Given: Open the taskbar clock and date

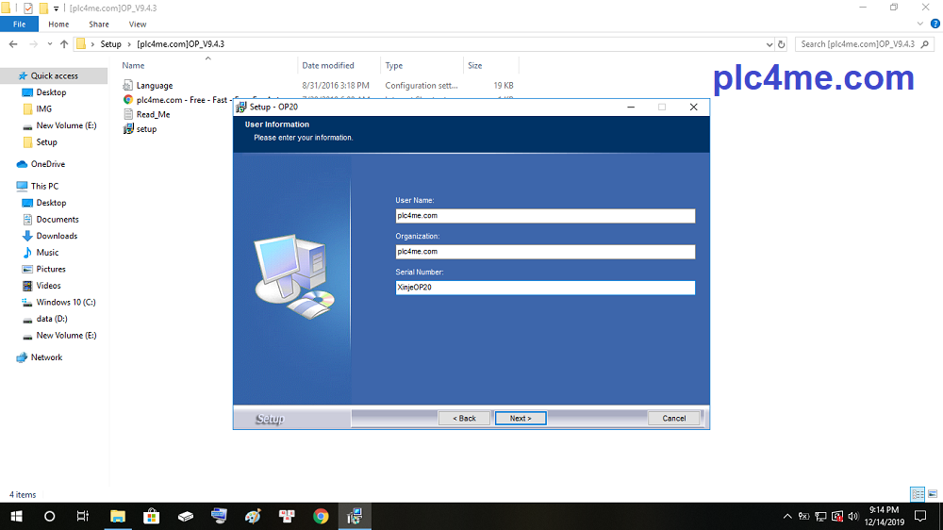Looking at the screenshot, I should pyautogui.click(x=885, y=516).
